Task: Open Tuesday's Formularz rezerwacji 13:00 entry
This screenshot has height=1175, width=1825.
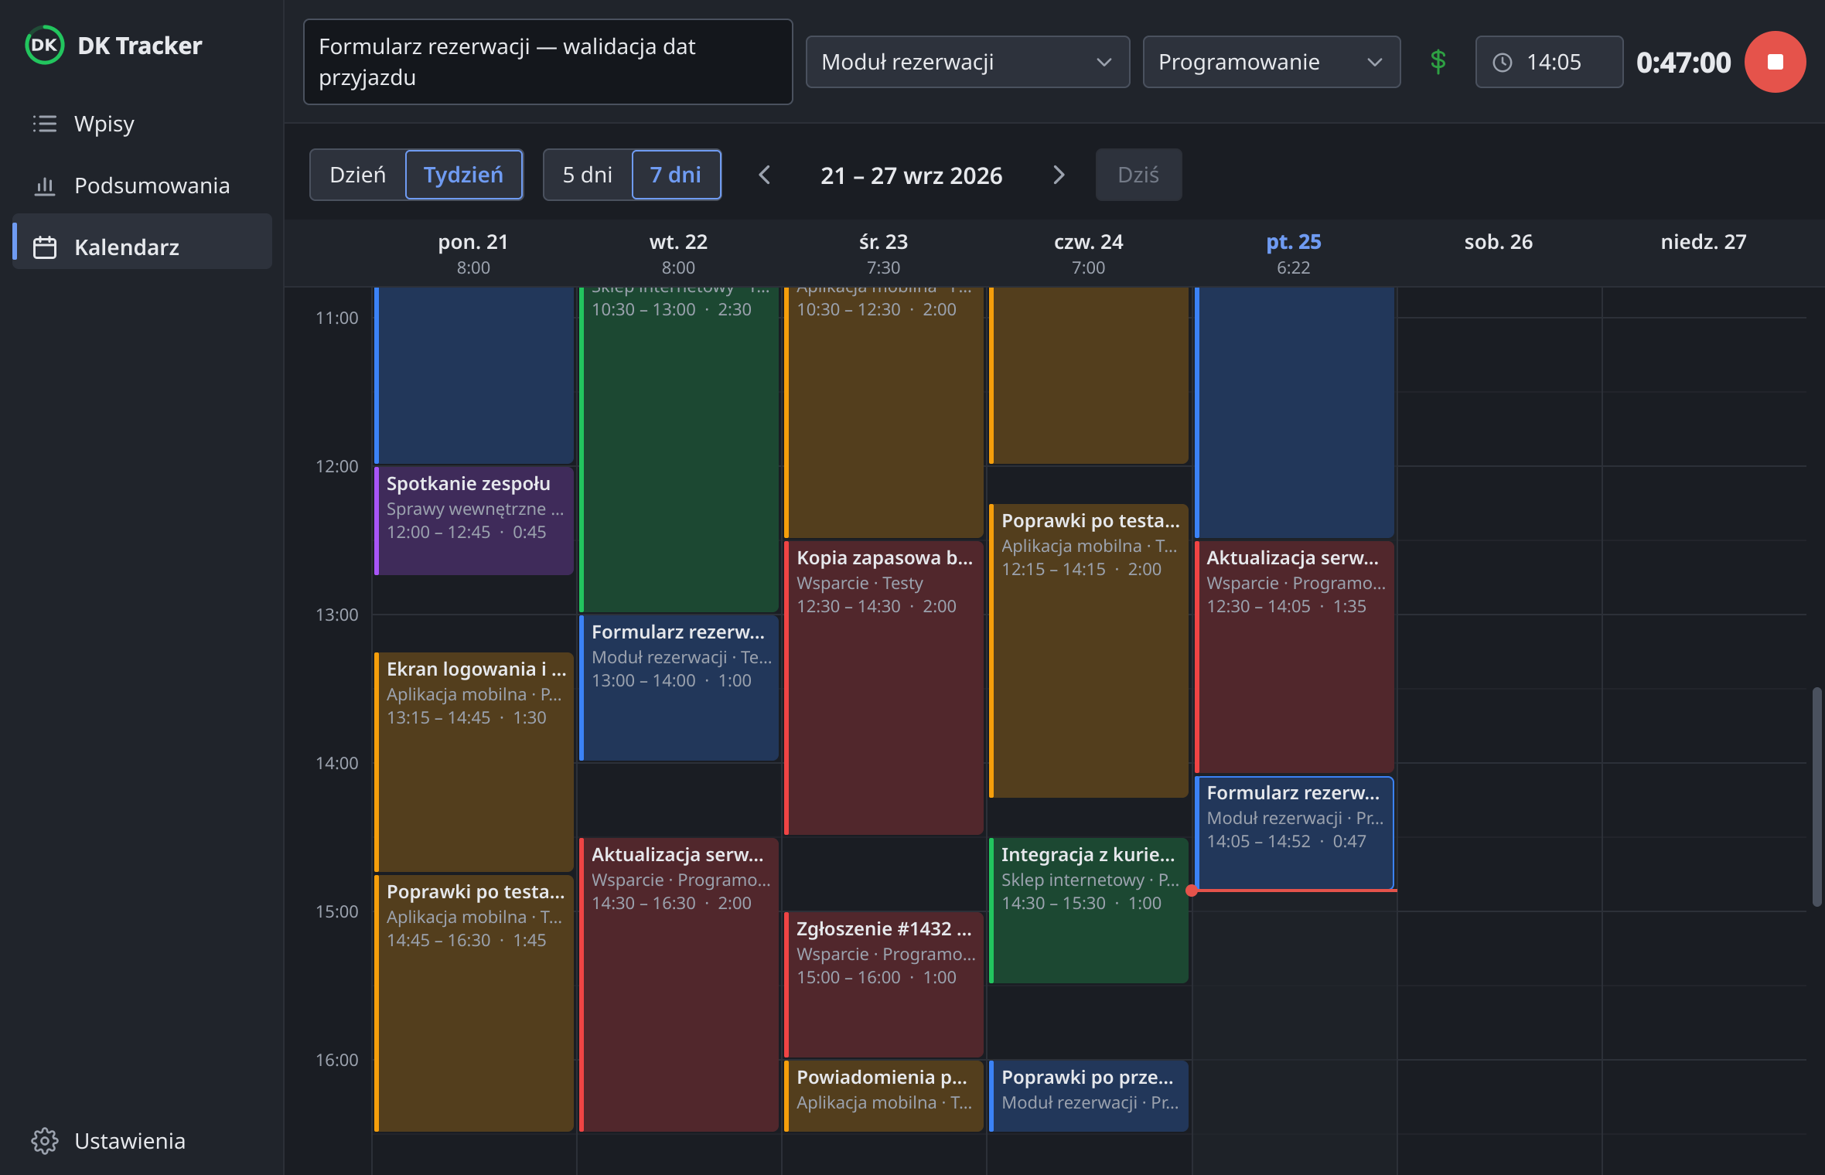Action: 679,687
